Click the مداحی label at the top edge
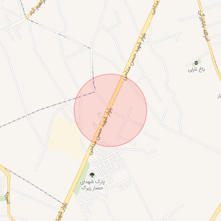The height and width of the screenshot is (221, 221). [155, 7]
